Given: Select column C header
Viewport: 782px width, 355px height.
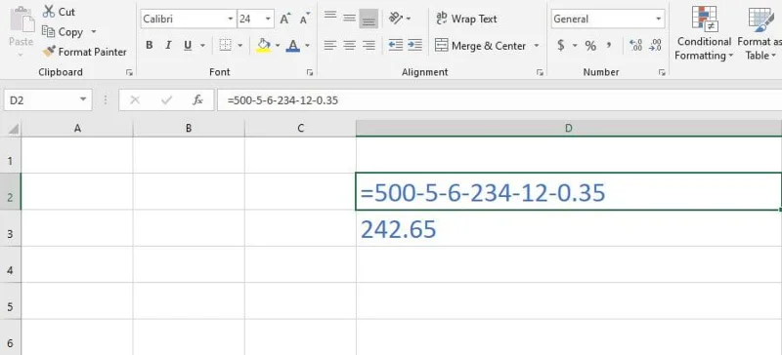Looking at the screenshot, I should coord(301,129).
